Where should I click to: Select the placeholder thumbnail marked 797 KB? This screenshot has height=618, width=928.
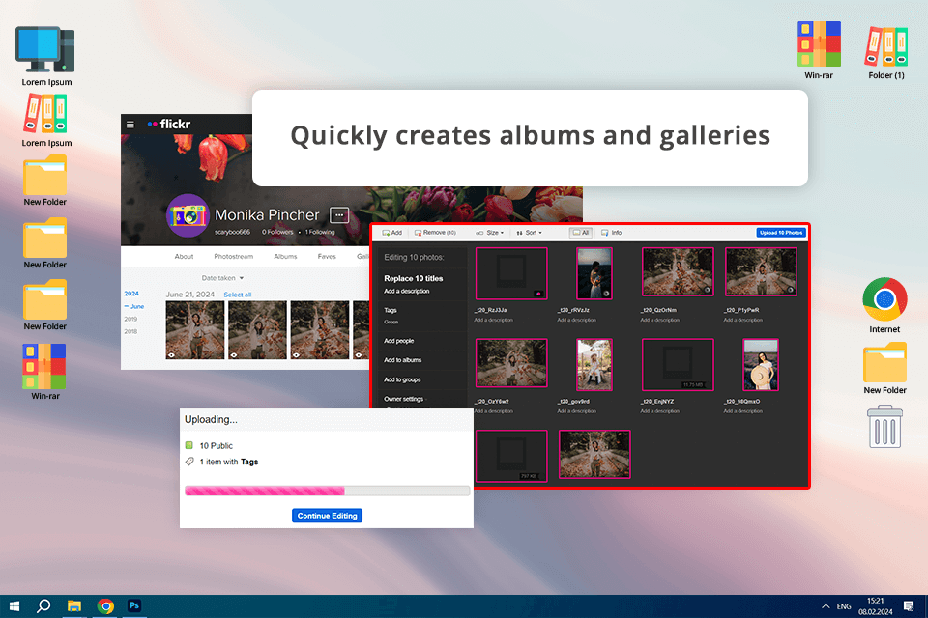(x=511, y=456)
